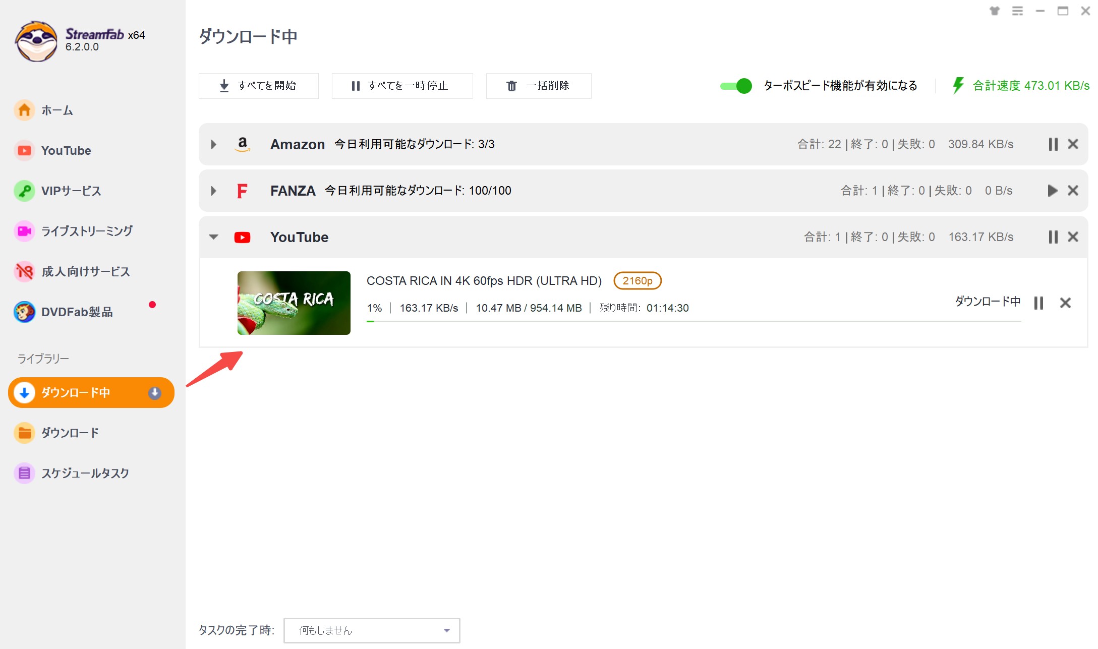Open 成人向けサービス icon
Viewport: 1098px width, 649px height.
click(24, 271)
